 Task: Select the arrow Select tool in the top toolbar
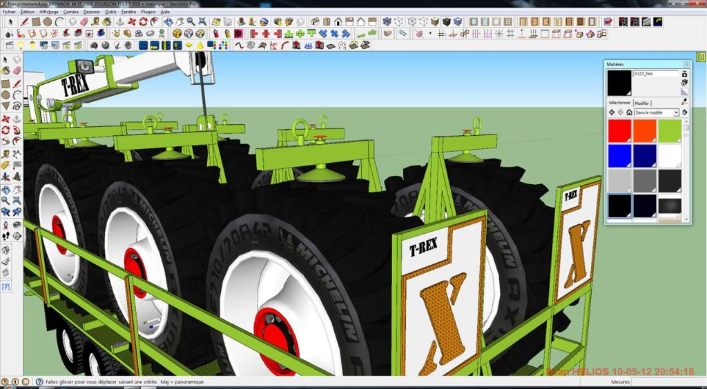(11, 21)
